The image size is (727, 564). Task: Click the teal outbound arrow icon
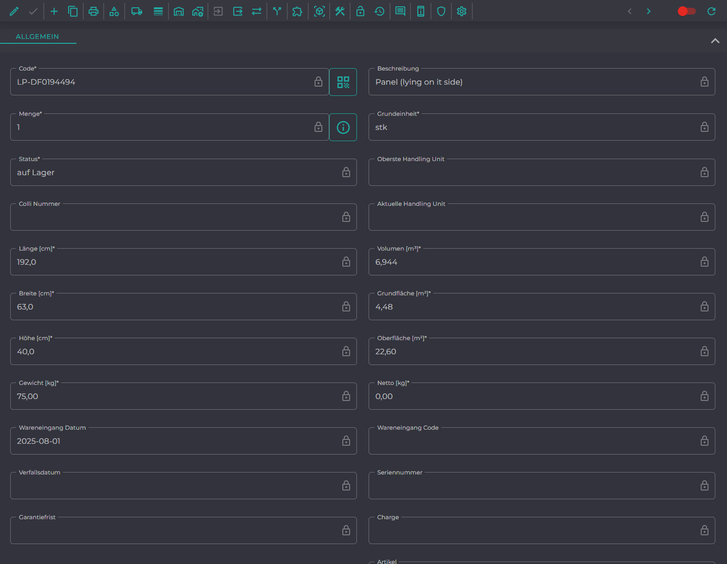(x=238, y=11)
